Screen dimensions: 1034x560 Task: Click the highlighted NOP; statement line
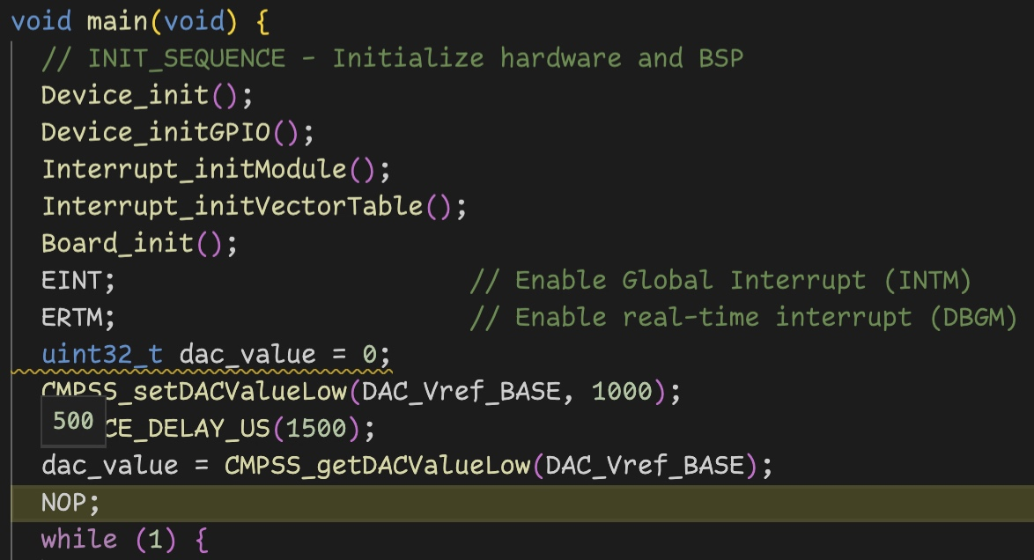tap(522, 504)
